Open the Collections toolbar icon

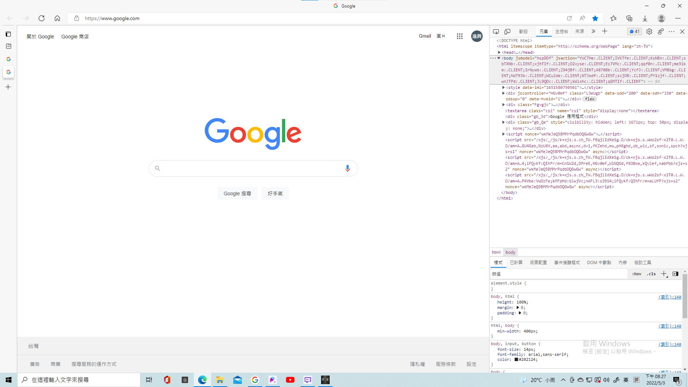tap(629, 18)
